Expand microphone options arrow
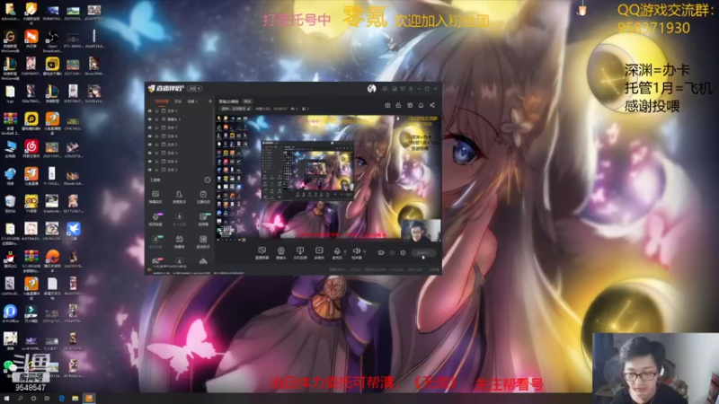Image resolution: width=719 pixels, height=404 pixels. tap(345, 251)
